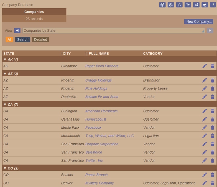Edit the Paper Birch Partners record
217x187 pixels.
point(205,66)
